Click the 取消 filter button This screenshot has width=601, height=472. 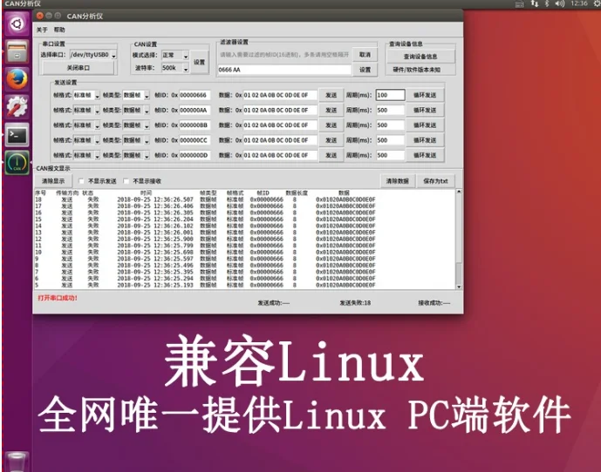click(x=365, y=55)
